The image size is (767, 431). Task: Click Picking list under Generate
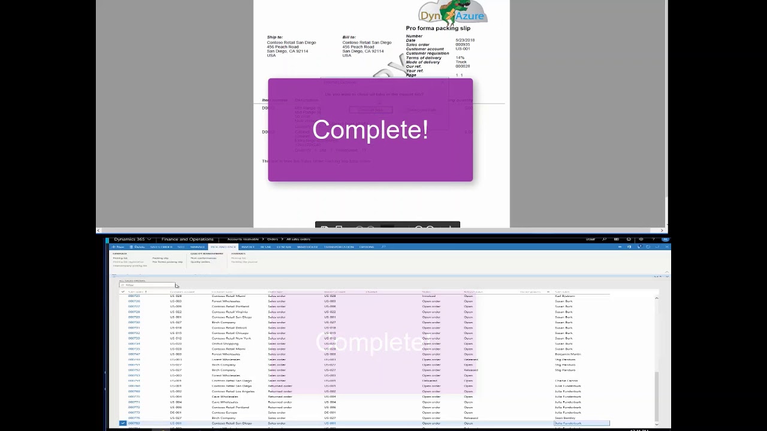click(x=120, y=258)
